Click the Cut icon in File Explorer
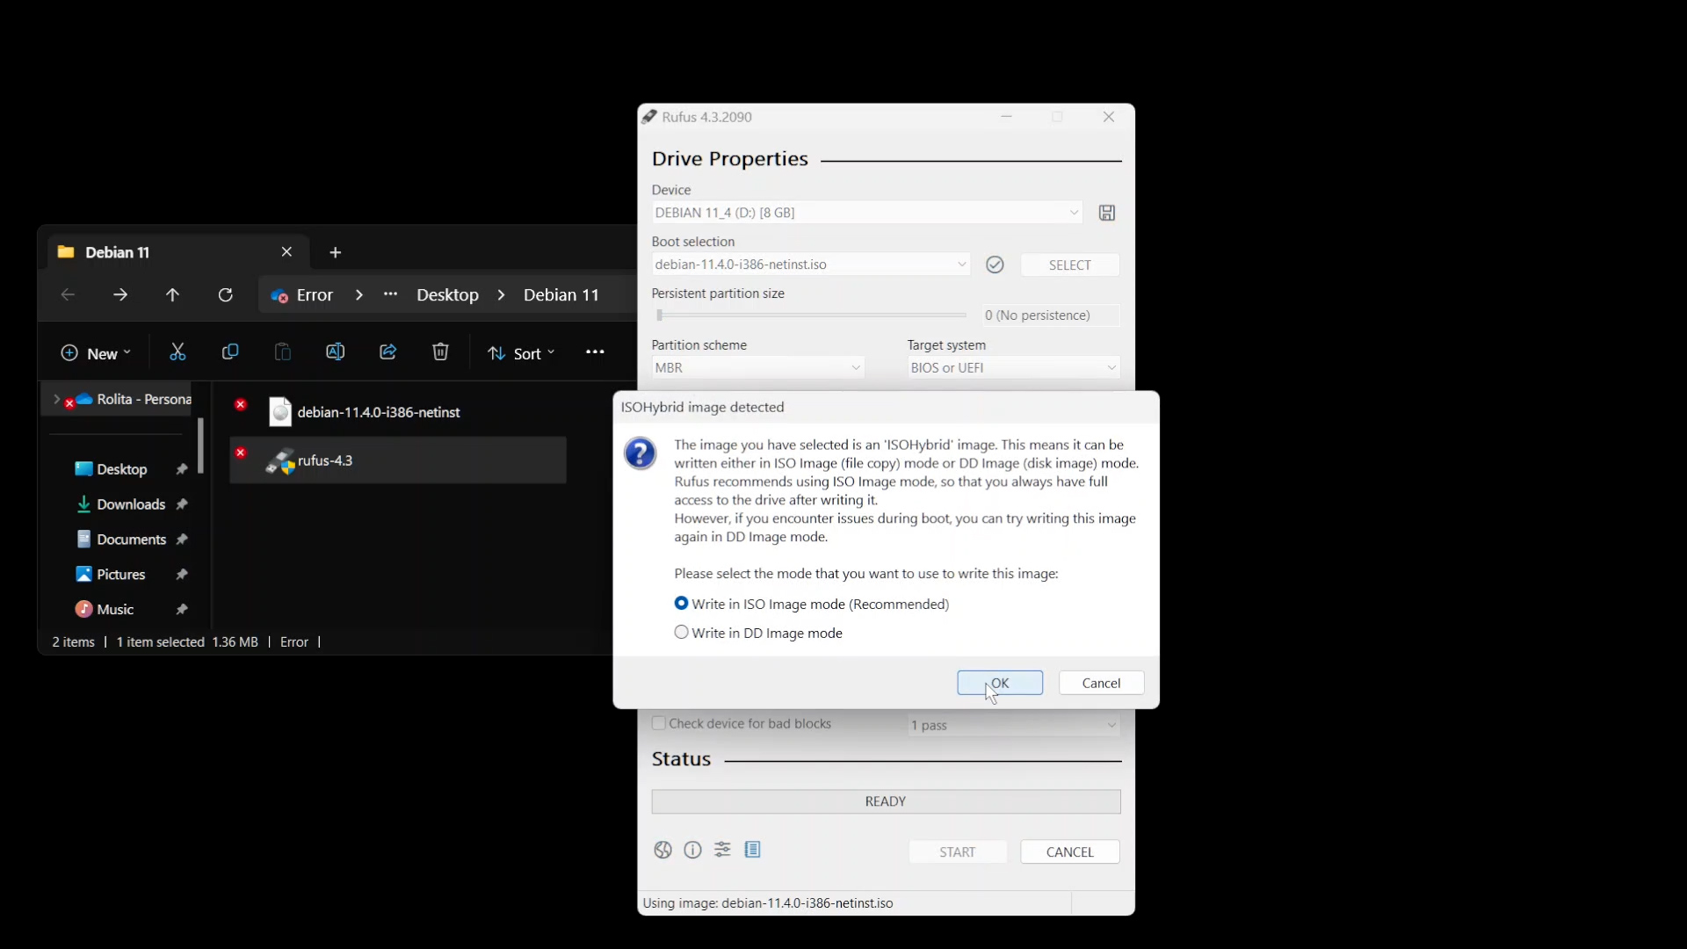Screen dimensions: 1687x949 [x=177, y=352]
